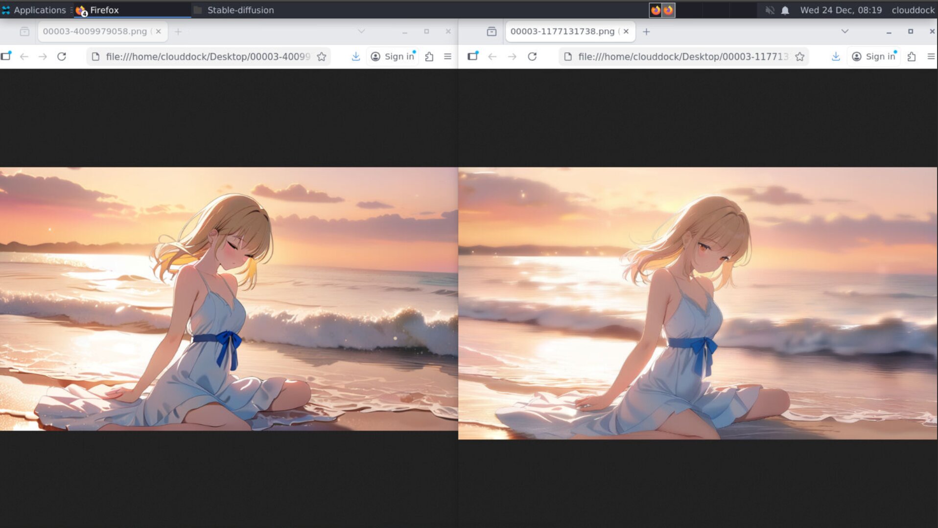The height and width of the screenshot is (528, 938).
Task: Click Sign in in the right window
Action: (x=874, y=57)
